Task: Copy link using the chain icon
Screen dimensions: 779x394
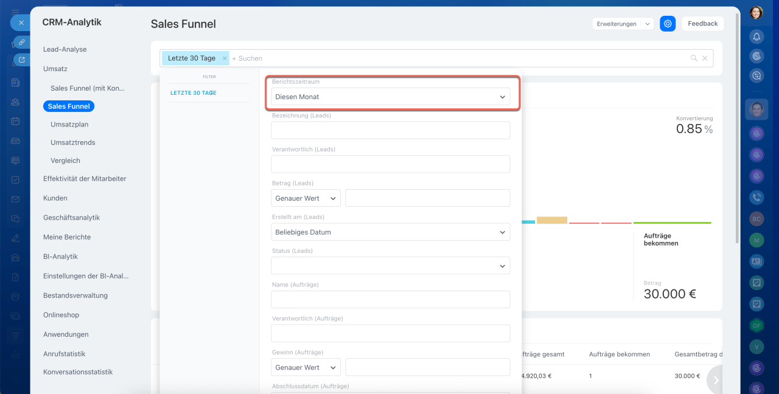Action: pos(21,42)
